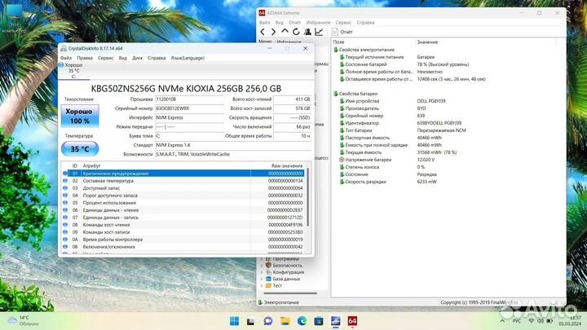Viewport: 587px width, 330px height.
Task: Open the Язык(Language) menu in CrystalDiskInfo
Action: [x=188, y=58]
